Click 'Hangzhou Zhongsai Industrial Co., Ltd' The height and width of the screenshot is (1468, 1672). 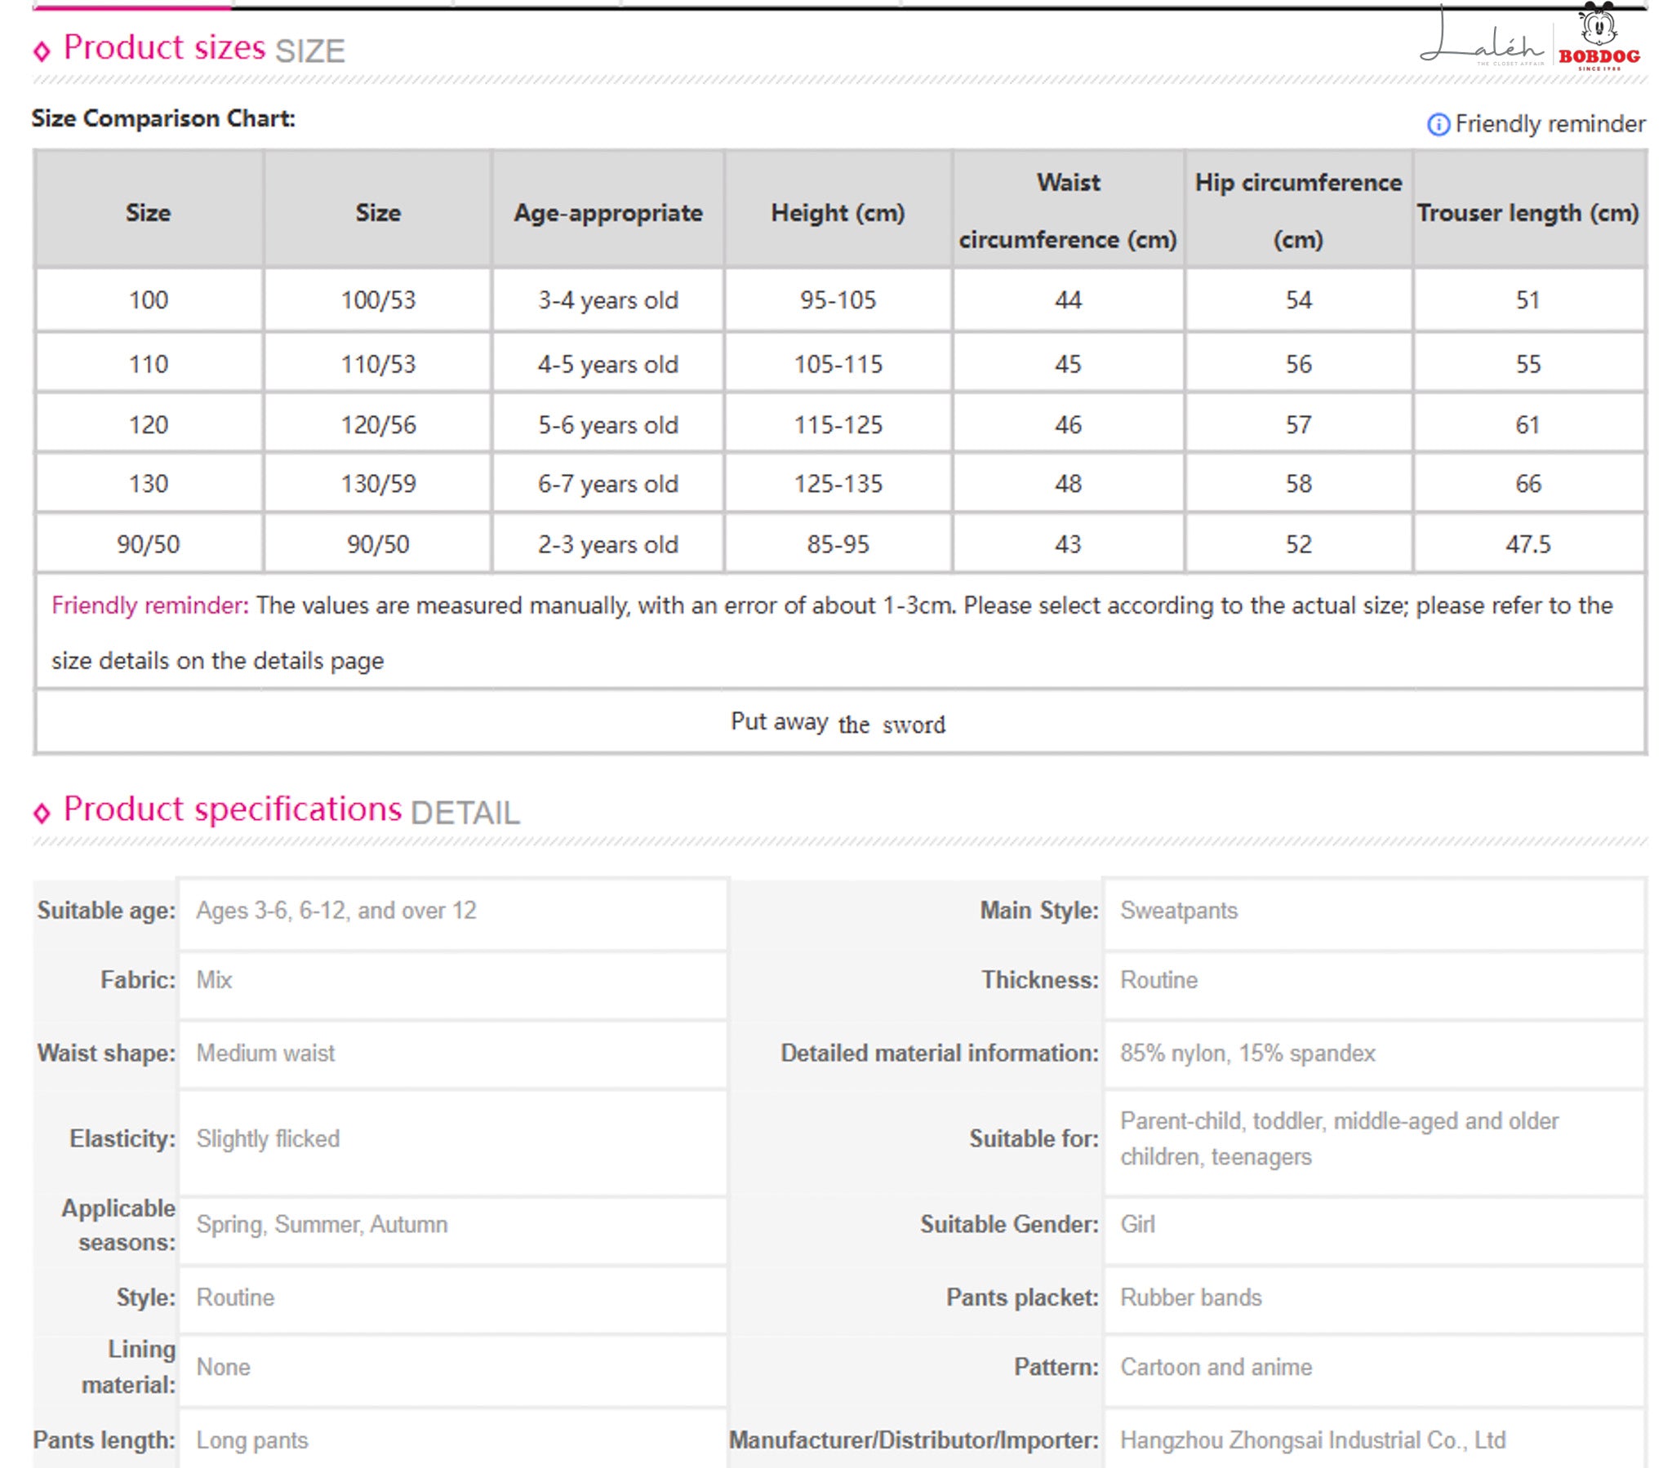coord(1312,1440)
